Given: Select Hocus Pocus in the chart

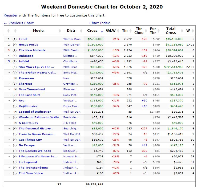Looking at the screenshot, I should 28,45.
